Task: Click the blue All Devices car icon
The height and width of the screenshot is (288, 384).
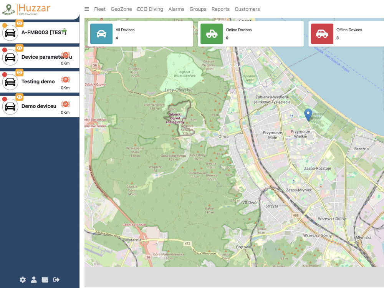Action: 101,34
